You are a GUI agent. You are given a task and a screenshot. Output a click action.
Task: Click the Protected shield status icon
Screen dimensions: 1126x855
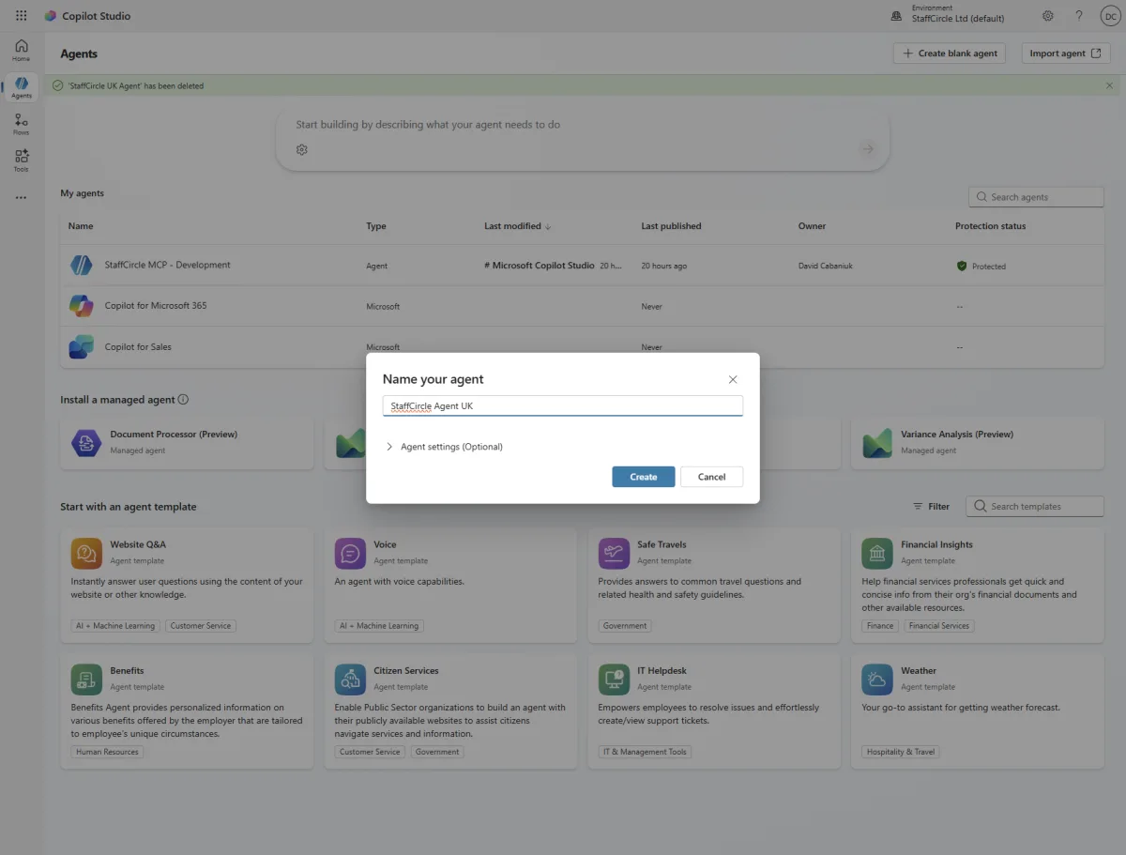962,267
